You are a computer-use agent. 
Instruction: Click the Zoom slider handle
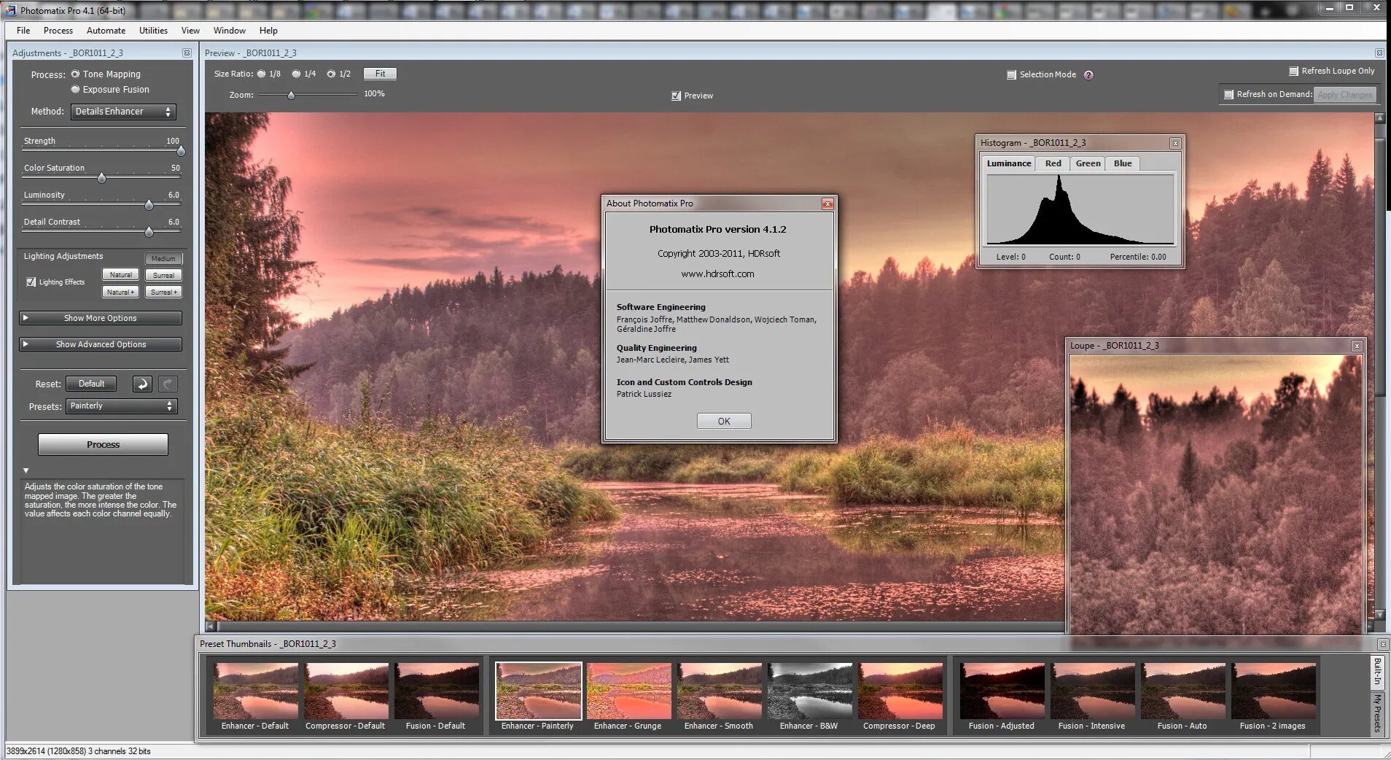point(291,96)
